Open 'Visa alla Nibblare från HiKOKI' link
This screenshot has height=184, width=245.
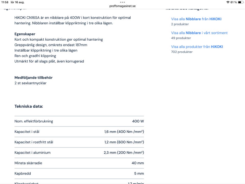tap(196, 19)
